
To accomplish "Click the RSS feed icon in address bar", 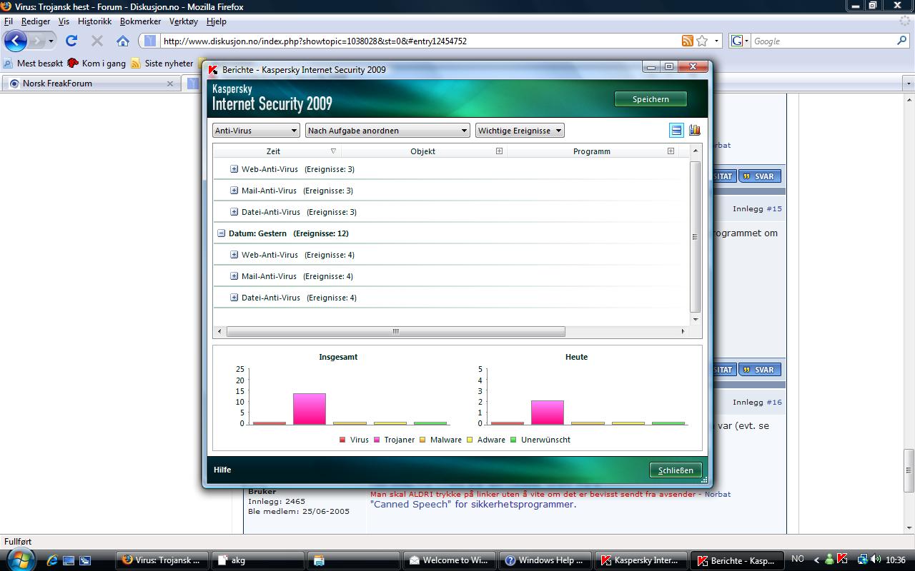I will click(x=687, y=41).
